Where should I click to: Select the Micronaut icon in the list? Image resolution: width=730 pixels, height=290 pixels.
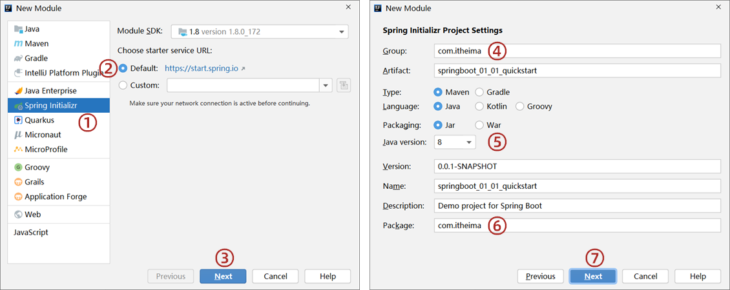pos(19,135)
